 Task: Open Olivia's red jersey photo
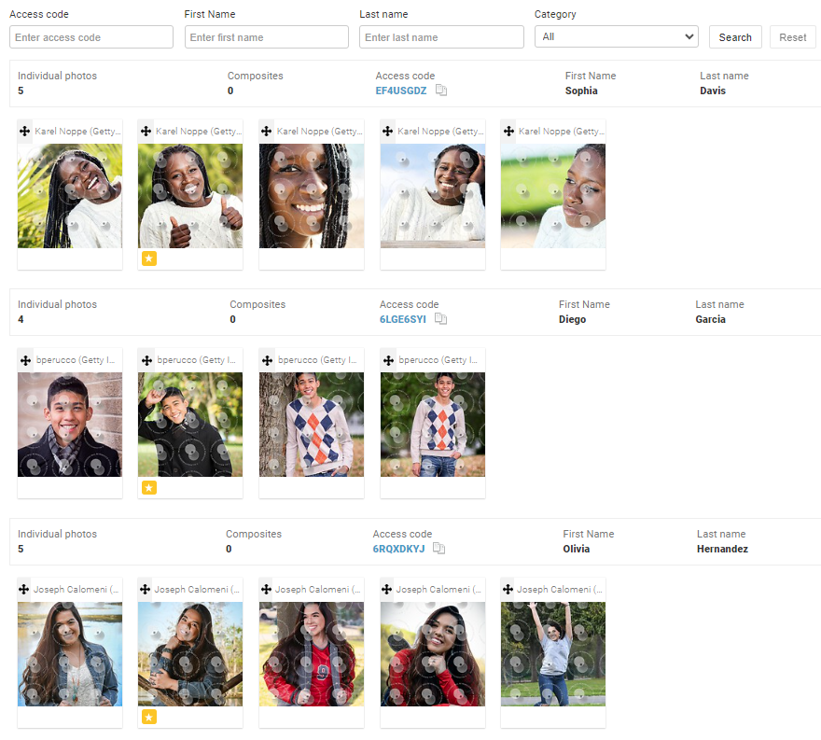[312, 653]
